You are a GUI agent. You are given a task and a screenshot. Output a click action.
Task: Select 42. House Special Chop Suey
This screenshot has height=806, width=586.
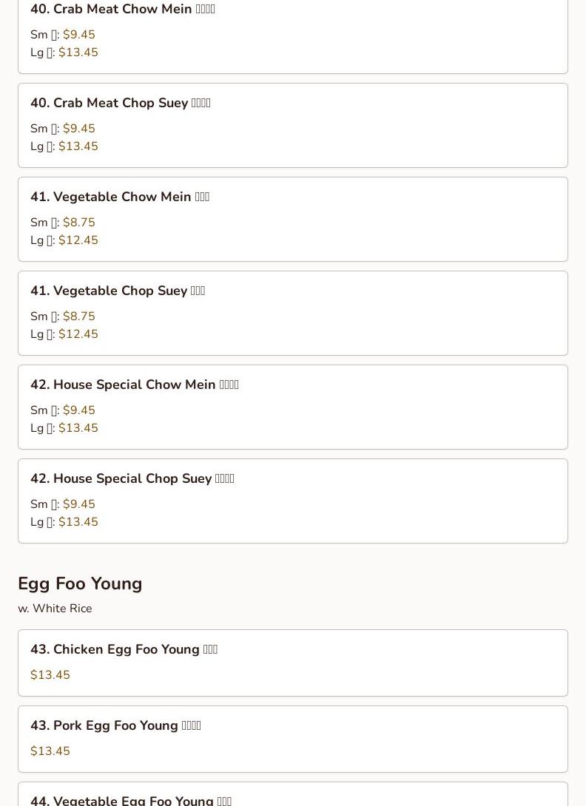click(293, 501)
